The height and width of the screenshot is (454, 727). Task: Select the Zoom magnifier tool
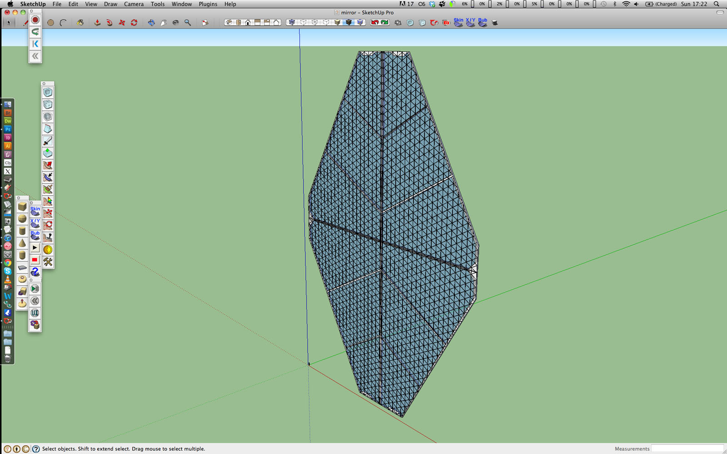coord(188,23)
